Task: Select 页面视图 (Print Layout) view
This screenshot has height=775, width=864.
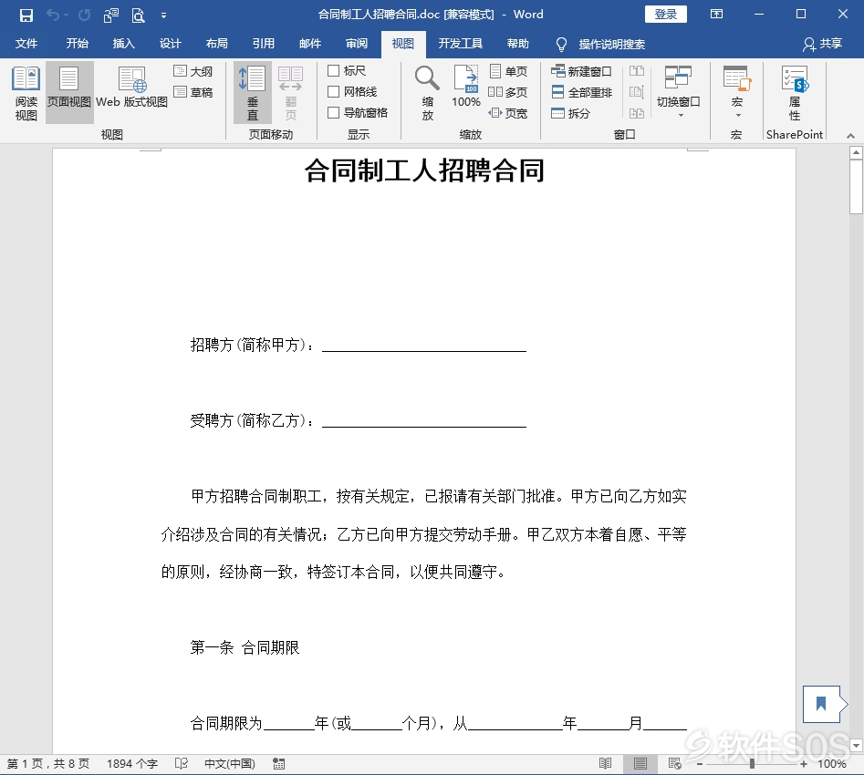Action: click(68, 93)
